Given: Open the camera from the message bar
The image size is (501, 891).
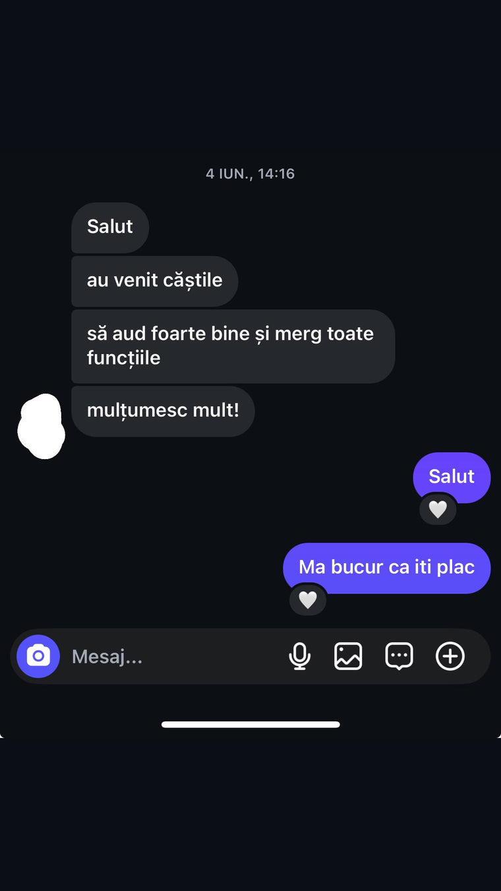Looking at the screenshot, I should pyautogui.click(x=38, y=656).
